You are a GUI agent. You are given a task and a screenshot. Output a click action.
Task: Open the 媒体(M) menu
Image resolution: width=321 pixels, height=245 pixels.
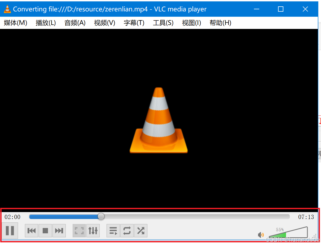pos(16,23)
